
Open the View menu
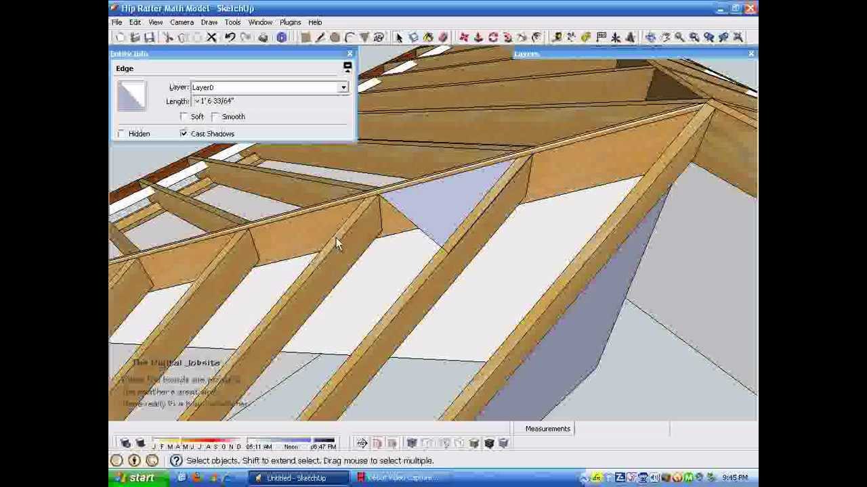tap(155, 22)
